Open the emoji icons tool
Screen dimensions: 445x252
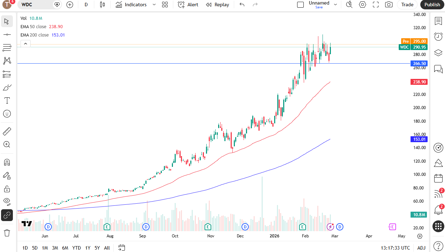pyautogui.click(x=7, y=114)
